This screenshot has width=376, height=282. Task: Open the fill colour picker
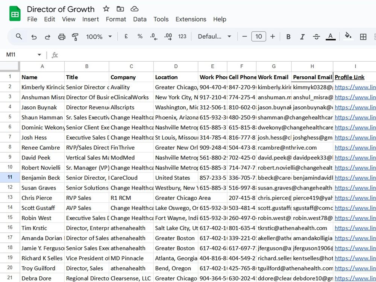click(348, 36)
